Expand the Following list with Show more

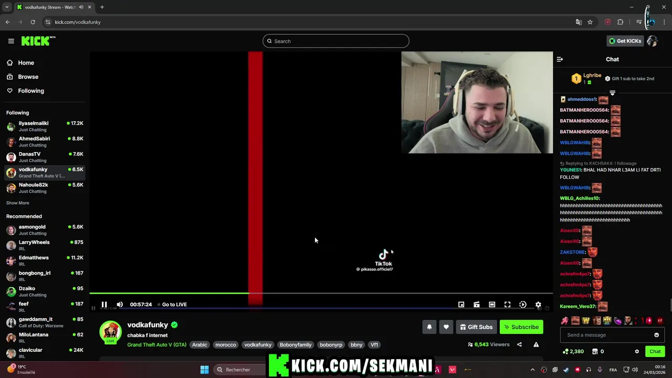coord(17,203)
